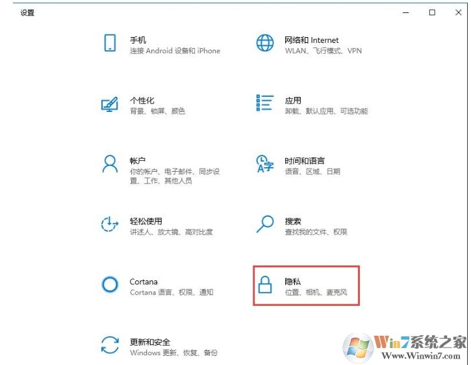Click text 卸载、默认应用、可选功能

326,111
